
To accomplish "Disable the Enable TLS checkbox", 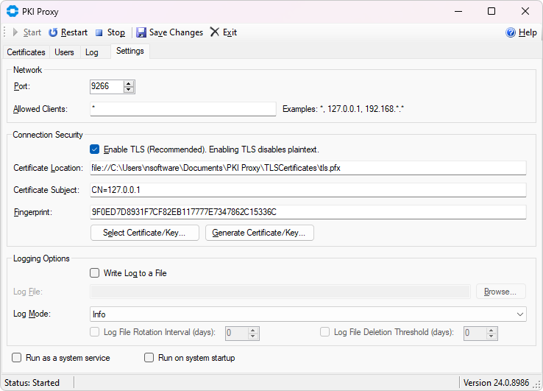I will [x=94, y=149].
